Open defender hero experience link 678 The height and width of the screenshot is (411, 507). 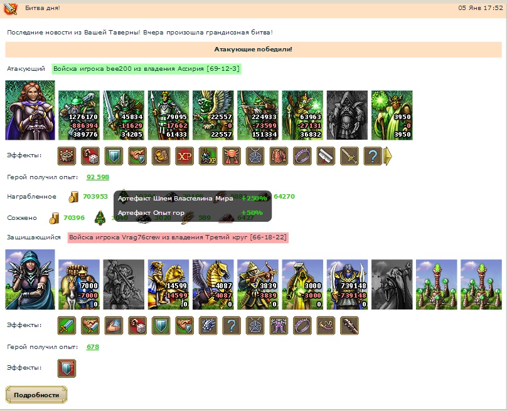pos(93,346)
